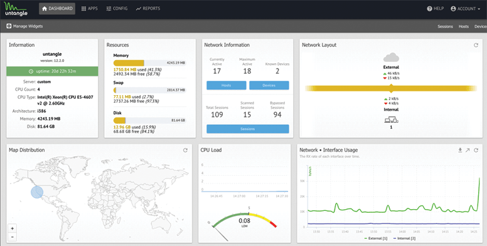The width and height of the screenshot is (487, 246).
Task: Click the Internal devices icon
Action: tap(391, 120)
